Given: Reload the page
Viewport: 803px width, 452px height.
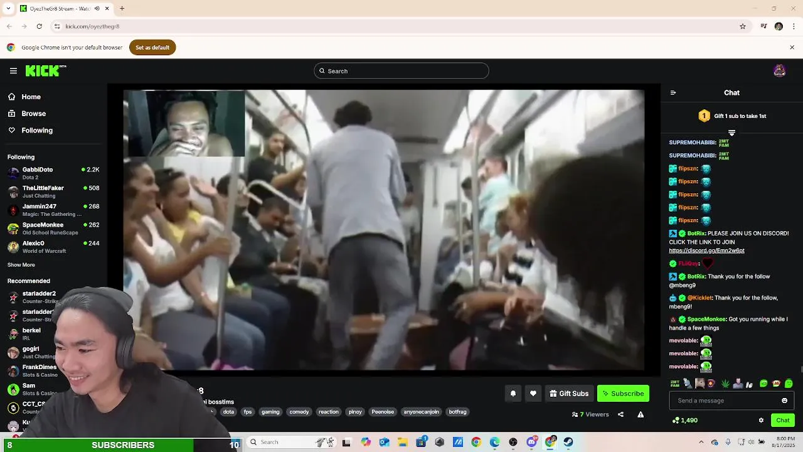Looking at the screenshot, I should [x=39, y=26].
